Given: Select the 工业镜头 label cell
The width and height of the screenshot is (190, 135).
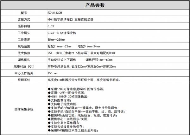Looking at the screenshot, I should point(24,33).
